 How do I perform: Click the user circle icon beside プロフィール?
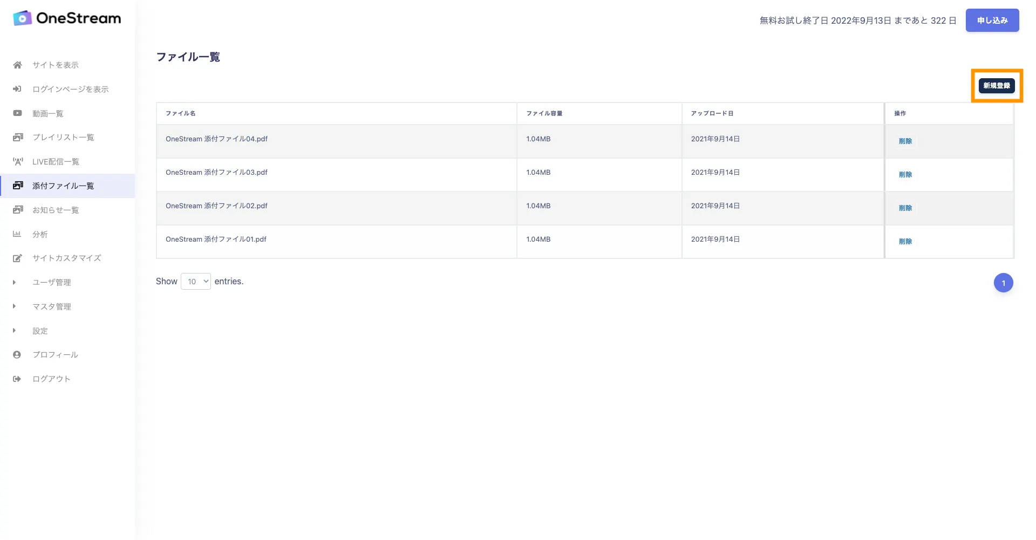[17, 354]
